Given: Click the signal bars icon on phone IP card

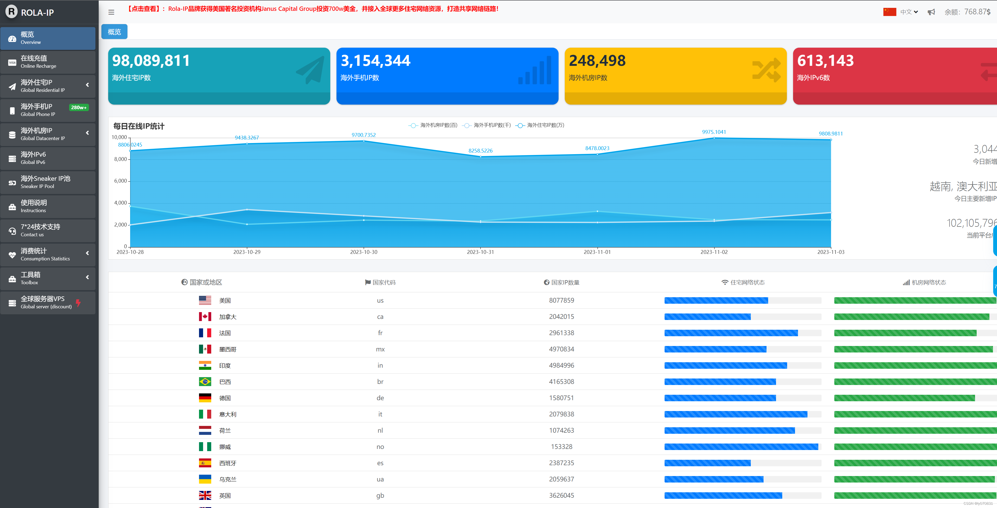Looking at the screenshot, I should (535, 70).
